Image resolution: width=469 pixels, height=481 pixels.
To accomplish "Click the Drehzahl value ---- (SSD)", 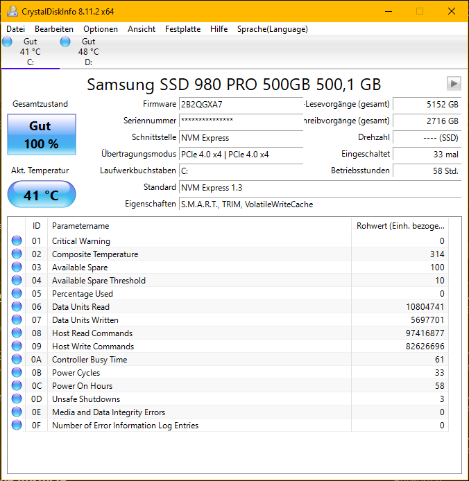I will pos(427,137).
